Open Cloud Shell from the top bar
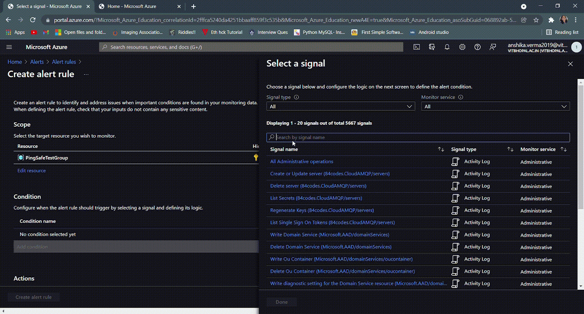Viewport: 584px width, 314px height. click(x=416, y=47)
